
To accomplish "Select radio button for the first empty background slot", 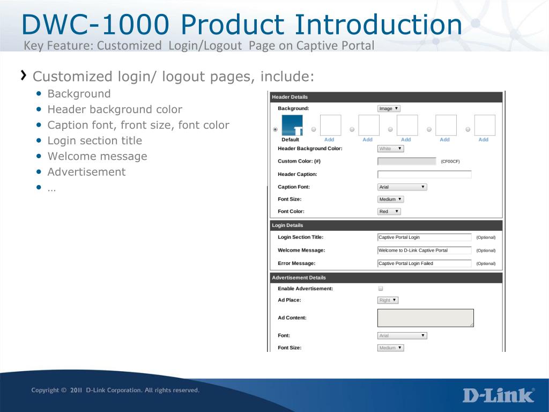I will 314,129.
